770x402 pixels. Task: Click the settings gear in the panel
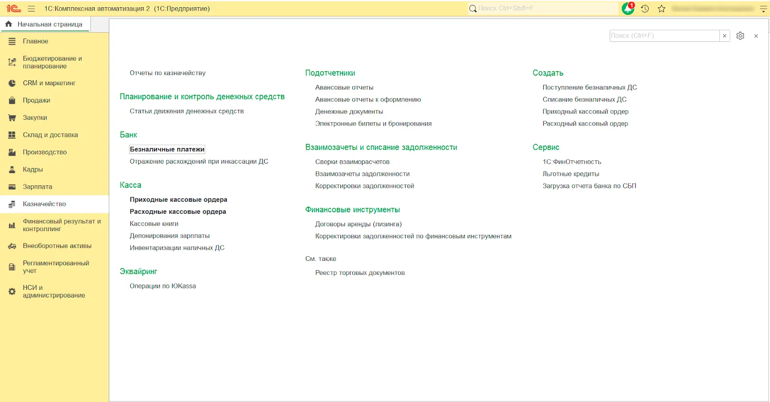pos(740,36)
